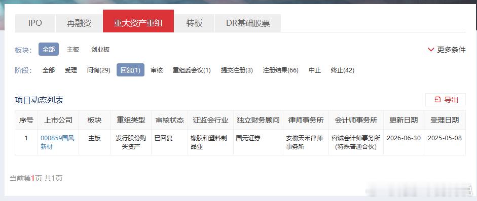The image size is (477, 201).
Task: Select 全部 in the 阶段 filter
Action: 49,70
